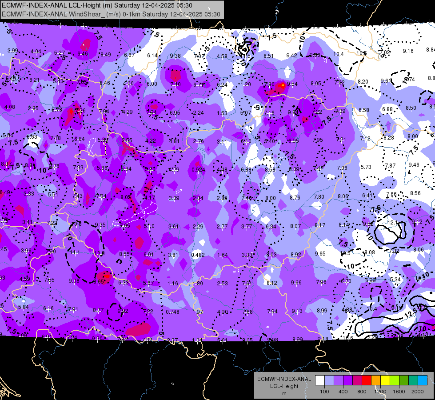Screen dimensions: 435x400
Task: Click the red legend swatch
Action: tap(367, 380)
